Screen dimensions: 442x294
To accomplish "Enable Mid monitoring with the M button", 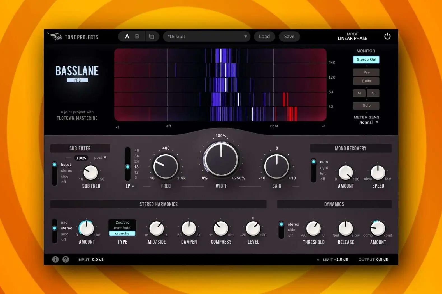I will point(359,93).
